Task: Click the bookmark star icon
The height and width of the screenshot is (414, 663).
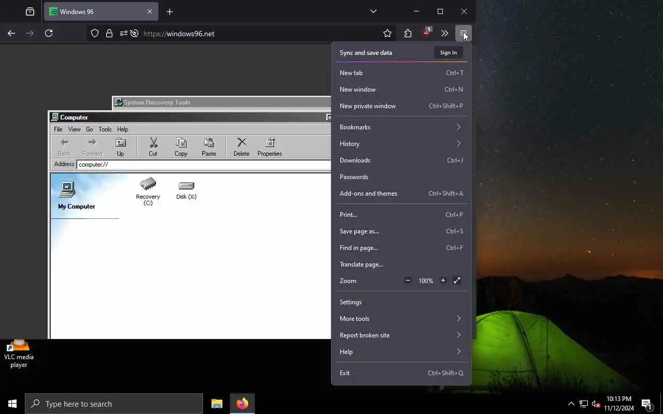Action: (387, 33)
